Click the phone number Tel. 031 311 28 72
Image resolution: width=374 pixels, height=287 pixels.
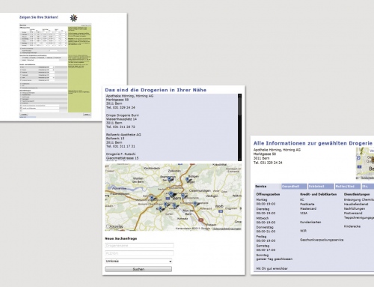pos(120,127)
